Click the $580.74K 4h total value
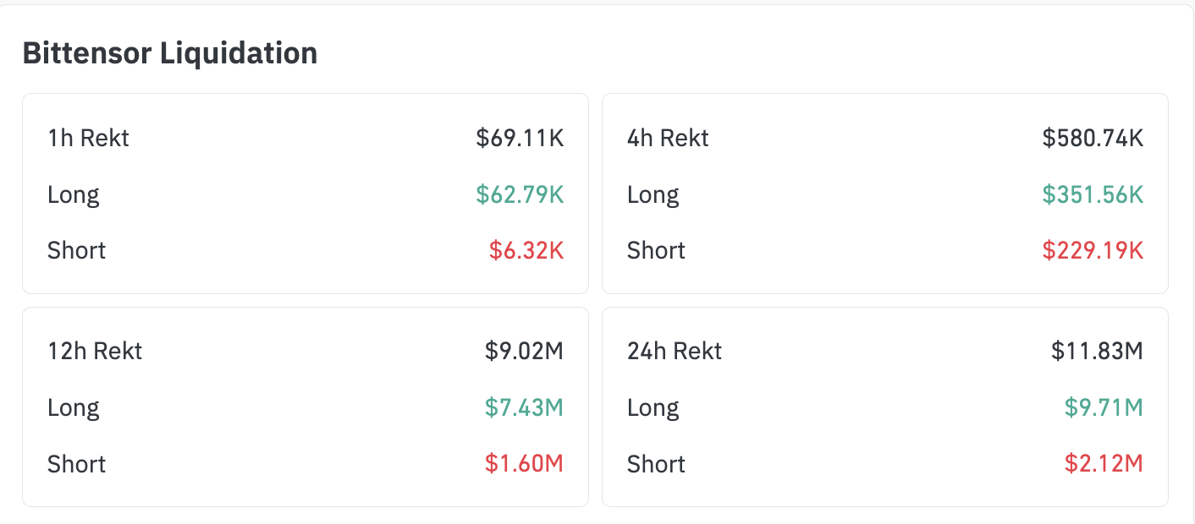Viewport: 1195px width, 524px height. coord(1093,138)
